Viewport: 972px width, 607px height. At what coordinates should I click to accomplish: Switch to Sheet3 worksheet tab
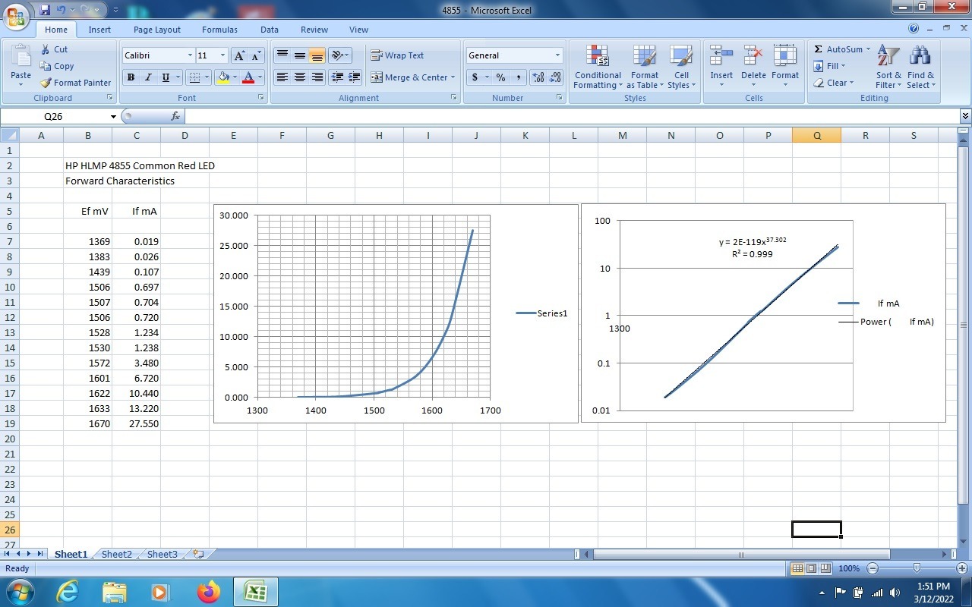(x=162, y=555)
